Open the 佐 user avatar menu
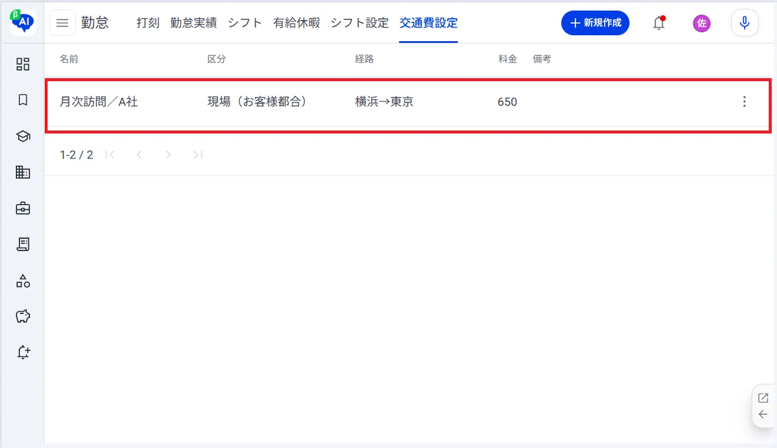 click(702, 23)
